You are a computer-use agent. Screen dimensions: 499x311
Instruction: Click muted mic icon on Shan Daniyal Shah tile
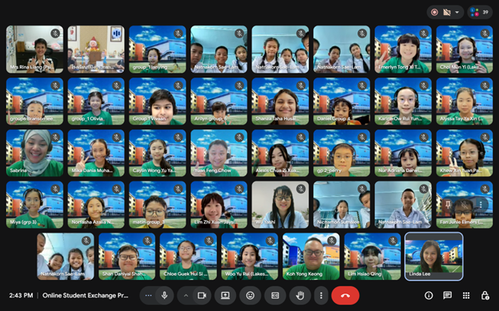pyautogui.click(x=147, y=241)
